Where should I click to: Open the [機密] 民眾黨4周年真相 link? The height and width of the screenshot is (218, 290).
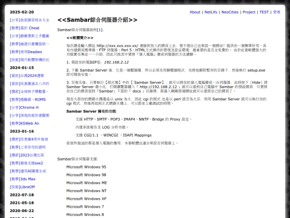coord(29,139)
